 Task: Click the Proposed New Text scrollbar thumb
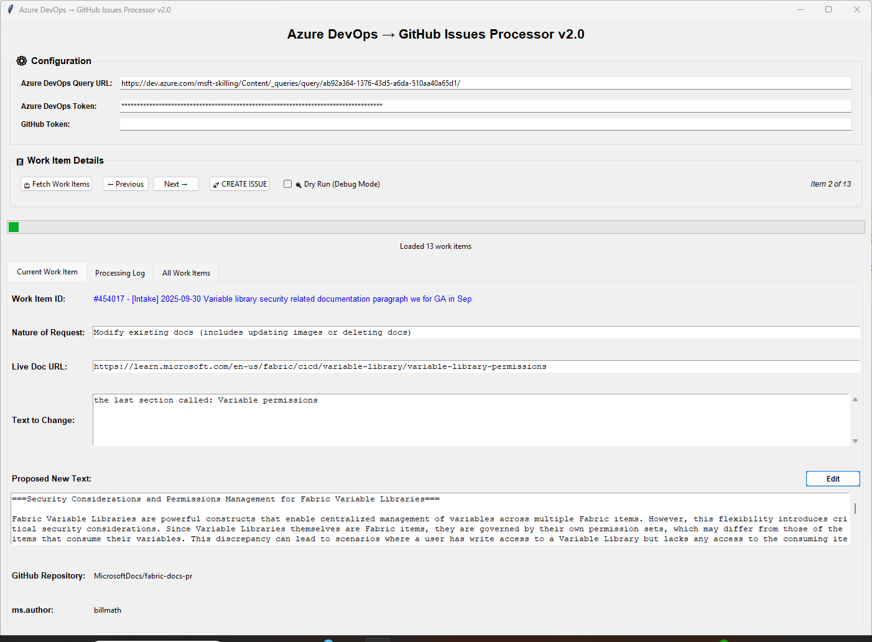(855, 509)
